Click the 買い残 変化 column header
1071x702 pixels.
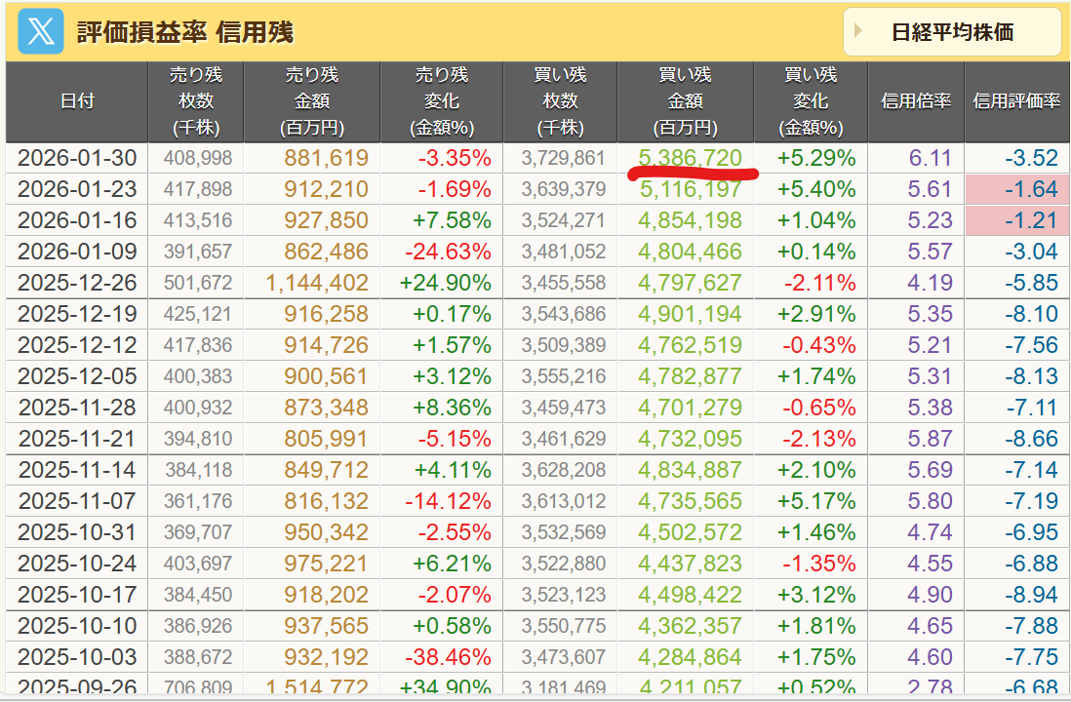point(811,101)
